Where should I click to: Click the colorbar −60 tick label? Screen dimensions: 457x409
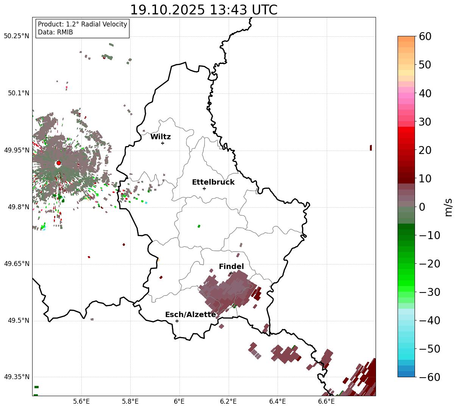429,377
